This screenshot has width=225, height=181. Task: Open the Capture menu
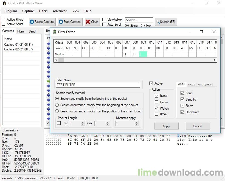click(x=28, y=11)
